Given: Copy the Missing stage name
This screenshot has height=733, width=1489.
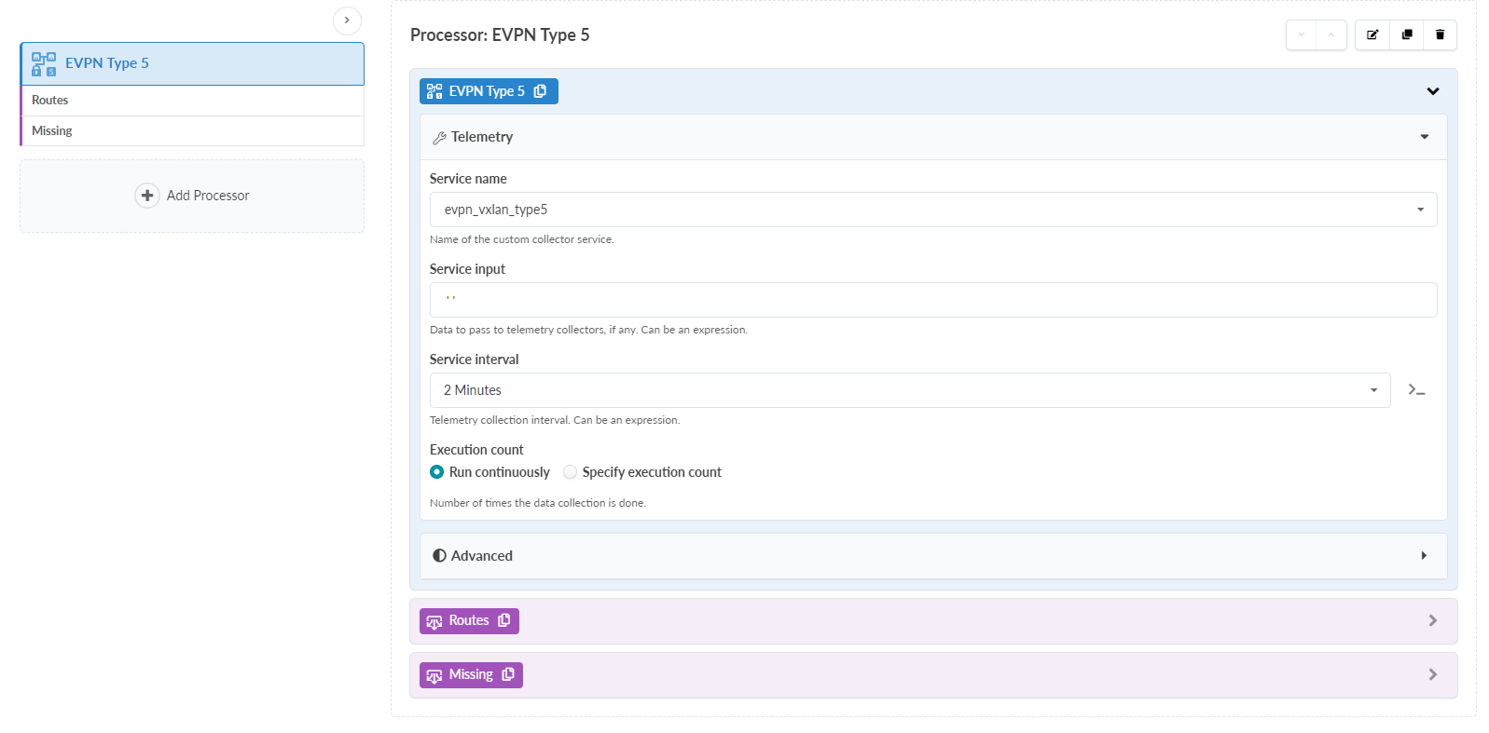Looking at the screenshot, I should coord(507,674).
